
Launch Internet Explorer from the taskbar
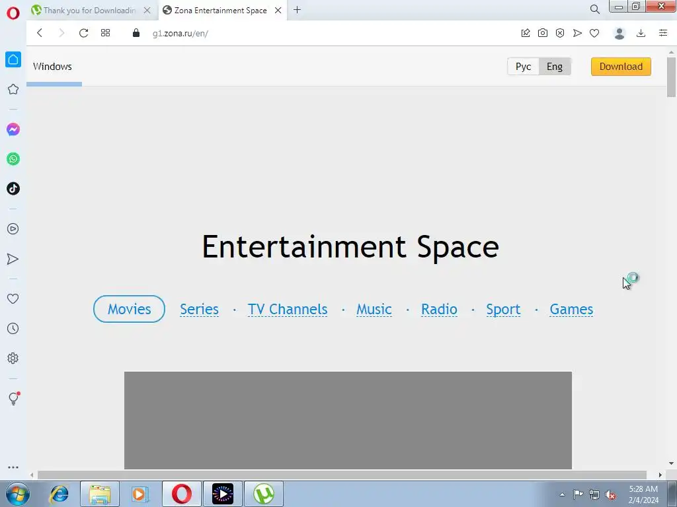(x=60, y=494)
